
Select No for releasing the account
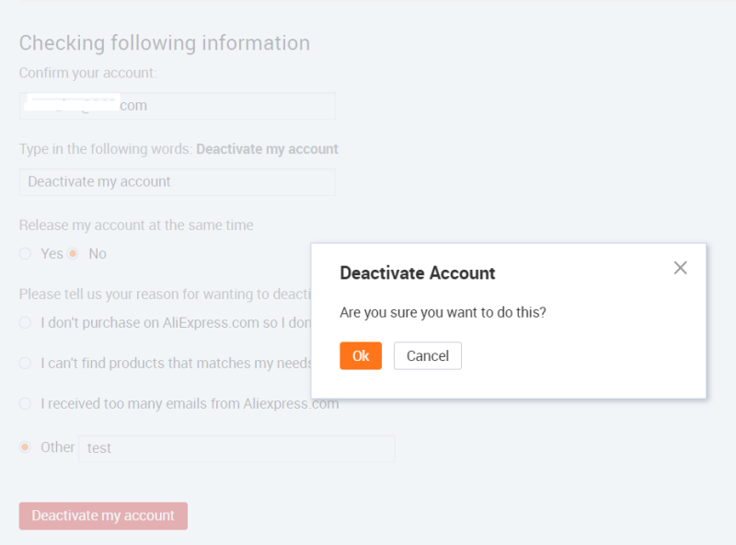pyautogui.click(x=74, y=253)
